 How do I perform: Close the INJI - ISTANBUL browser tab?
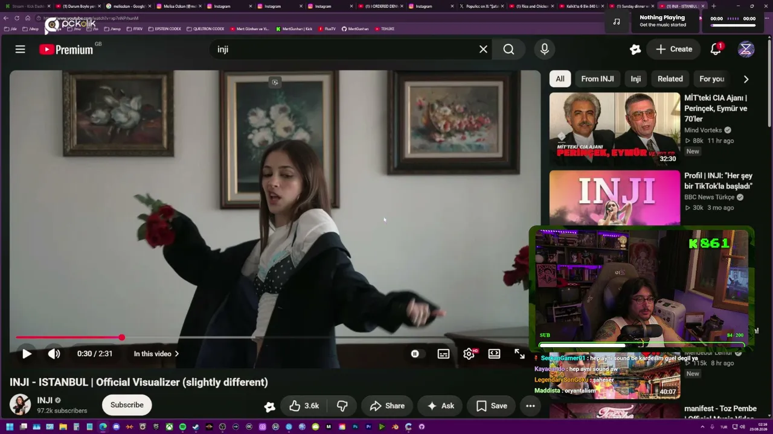pyautogui.click(x=703, y=6)
